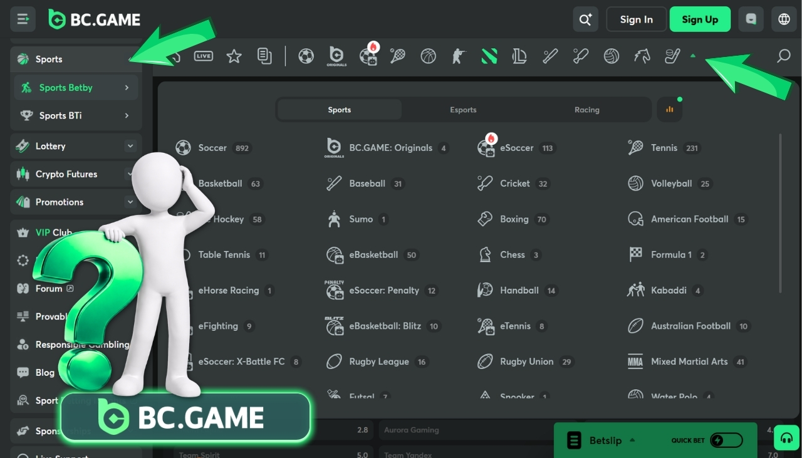Select the BC Originals icon in top sports bar
The image size is (802, 458).
336,56
